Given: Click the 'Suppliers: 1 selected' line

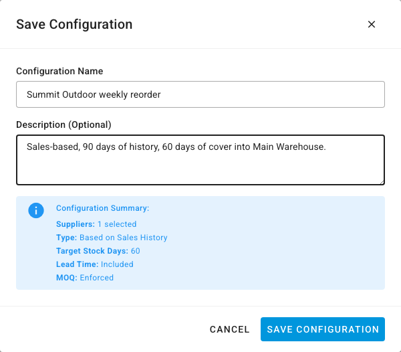Looking at the screenshot, I should click(96, 224).
